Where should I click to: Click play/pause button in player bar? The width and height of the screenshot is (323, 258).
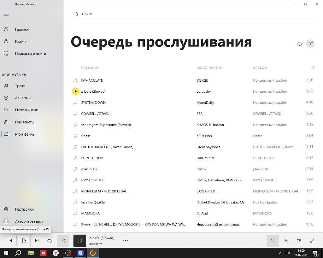tap(23, 241)
